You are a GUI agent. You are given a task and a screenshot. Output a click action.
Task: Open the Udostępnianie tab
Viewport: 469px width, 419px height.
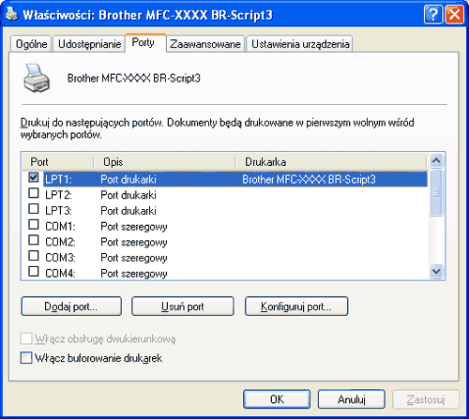89,44
